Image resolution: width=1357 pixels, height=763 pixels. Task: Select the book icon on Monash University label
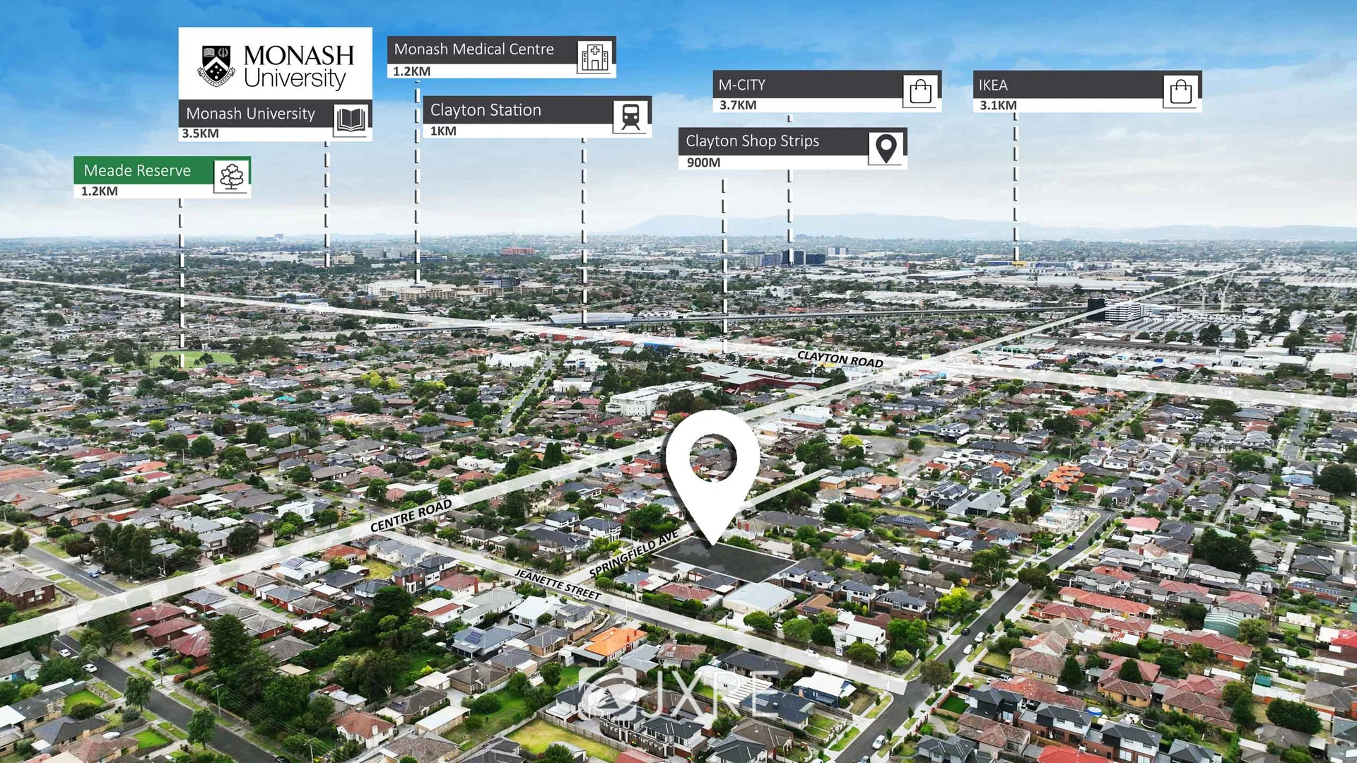[351, 119]
